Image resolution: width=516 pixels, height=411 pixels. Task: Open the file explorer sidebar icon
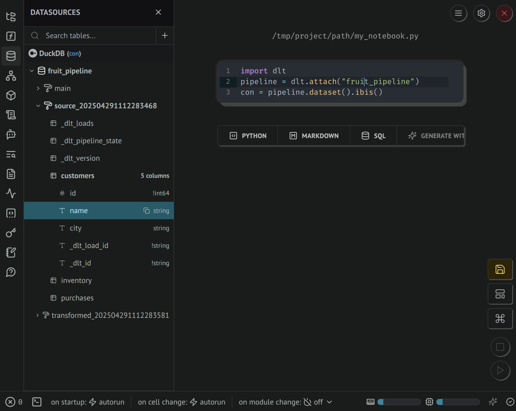[11, 16]
